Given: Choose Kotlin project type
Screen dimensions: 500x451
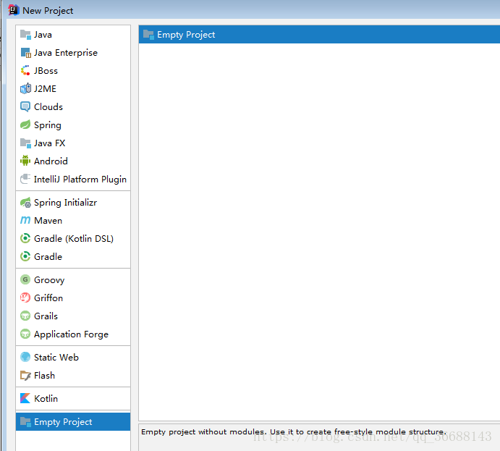Looking at the screenshot, I should click(73, 398).
